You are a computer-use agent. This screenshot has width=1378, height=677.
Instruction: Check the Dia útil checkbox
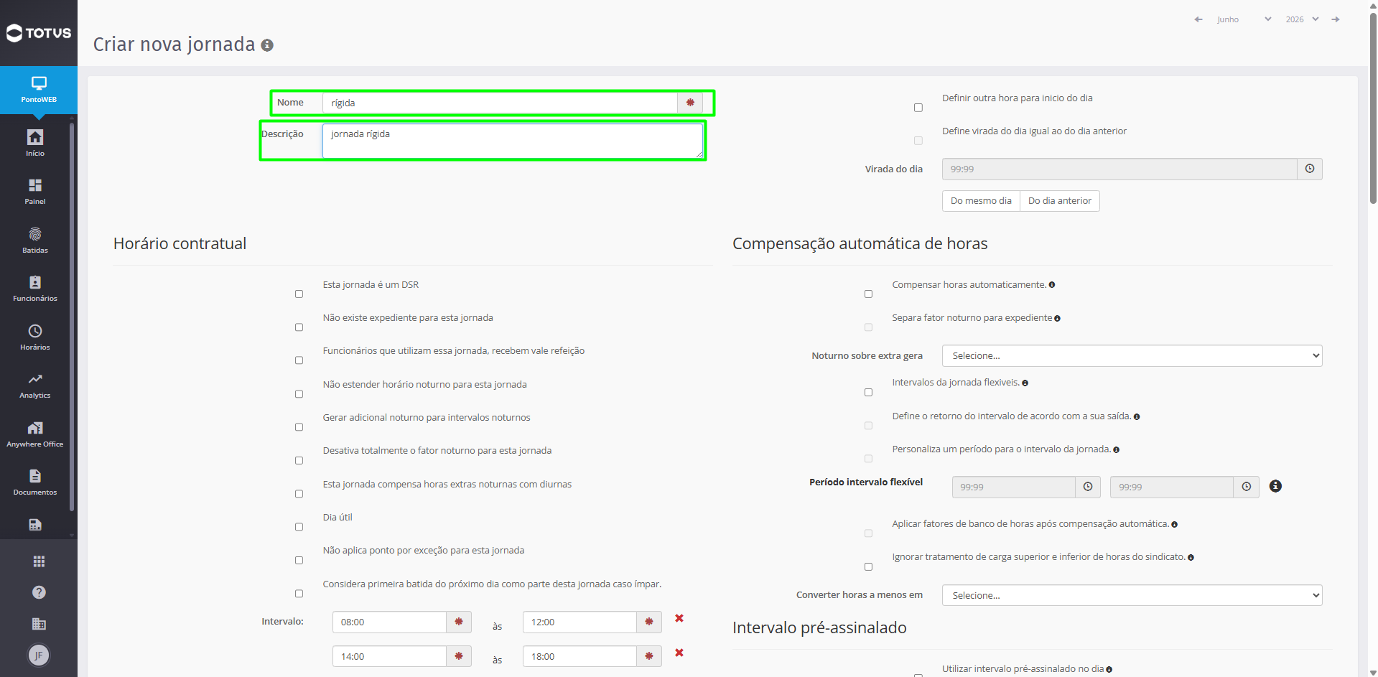(x=299, y=527)
